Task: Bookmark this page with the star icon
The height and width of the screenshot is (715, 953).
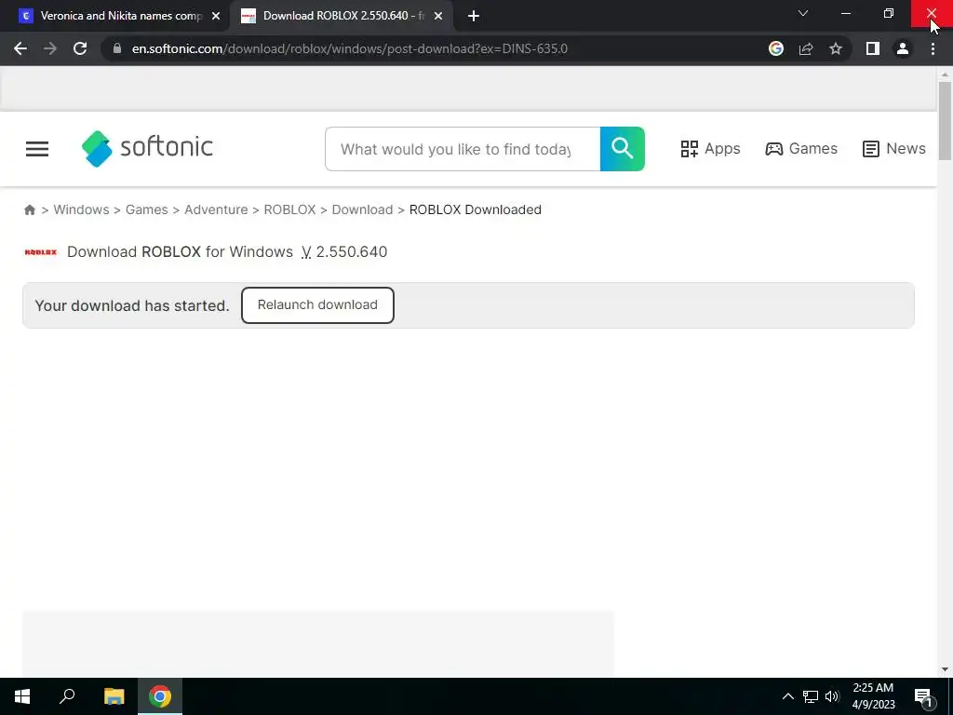Action: click(x=836, y=48)
